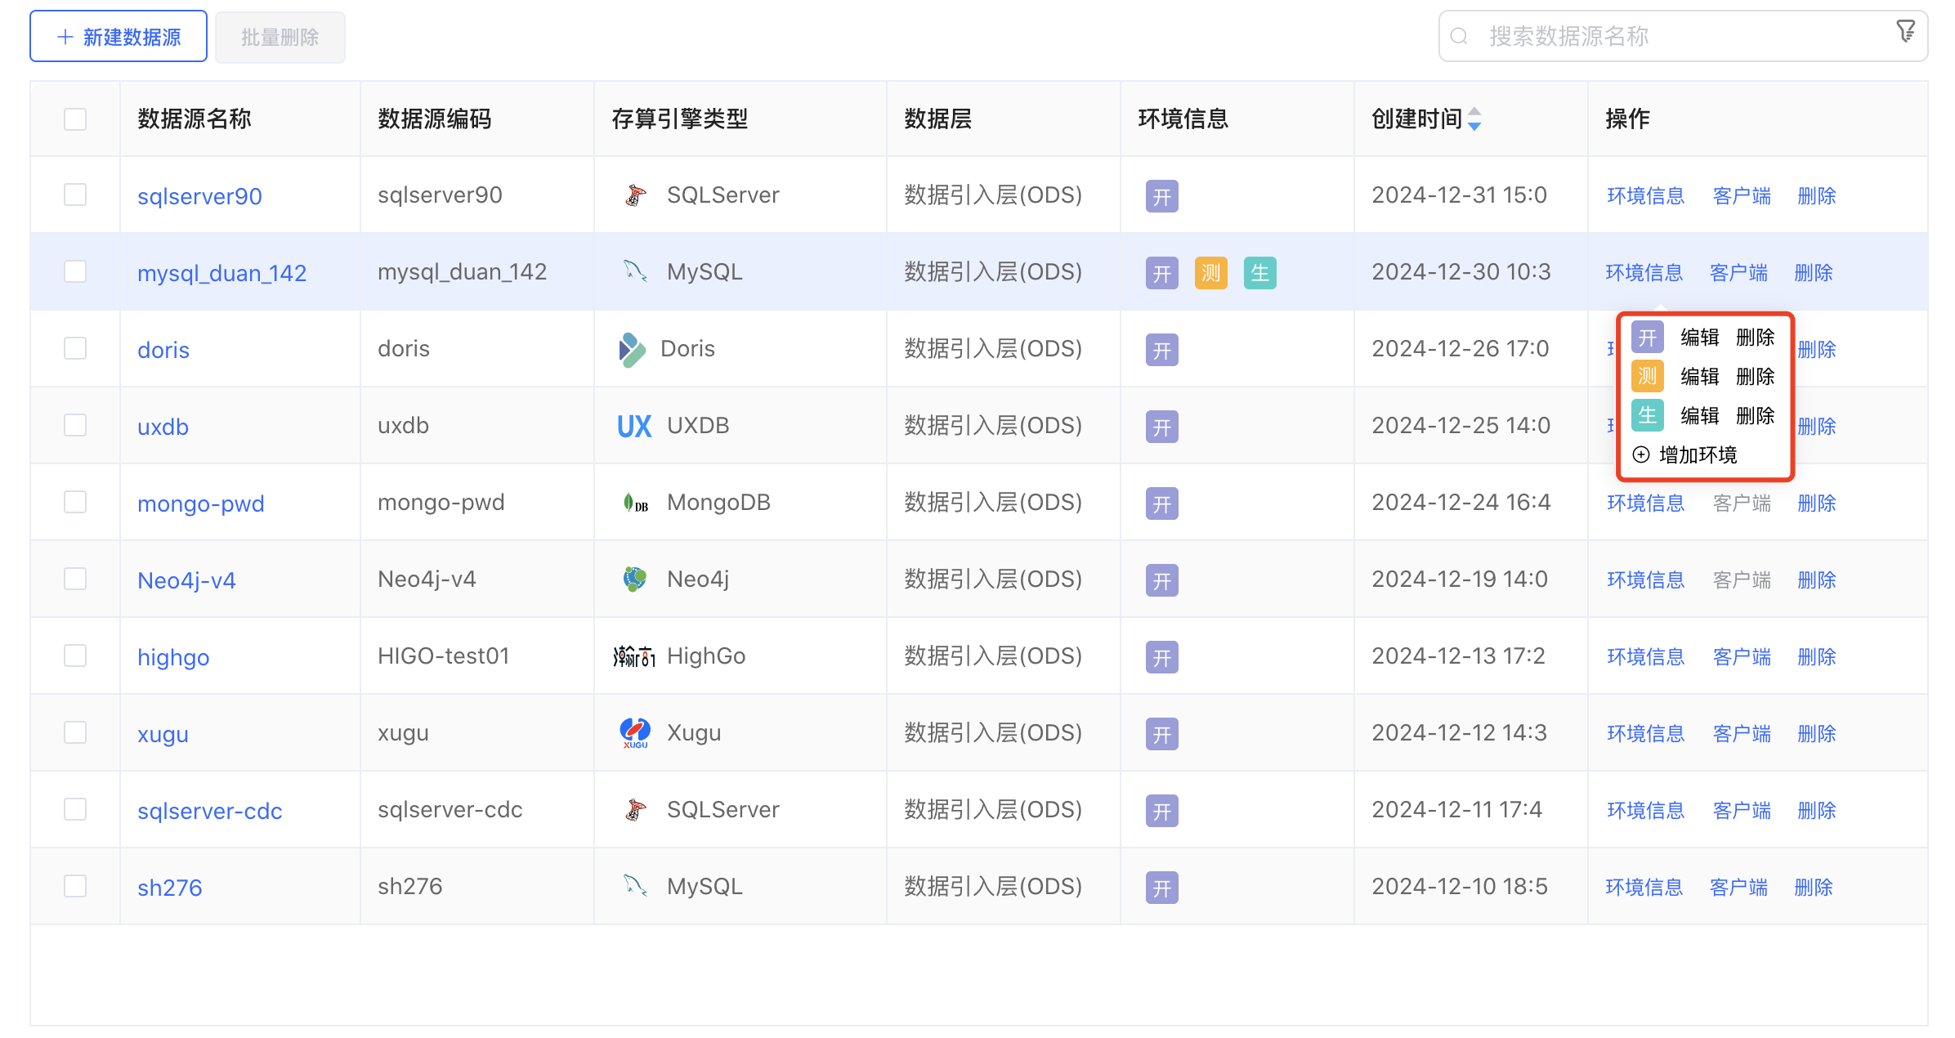Image resolution: width=1955 pixels, height=1038 pixels.
Task: Click 删除 next to the 生 environment
Action: coord(1756,415)
